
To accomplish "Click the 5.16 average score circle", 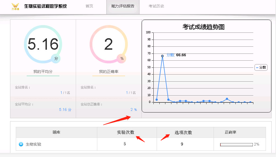I will [x=43, y=44].
